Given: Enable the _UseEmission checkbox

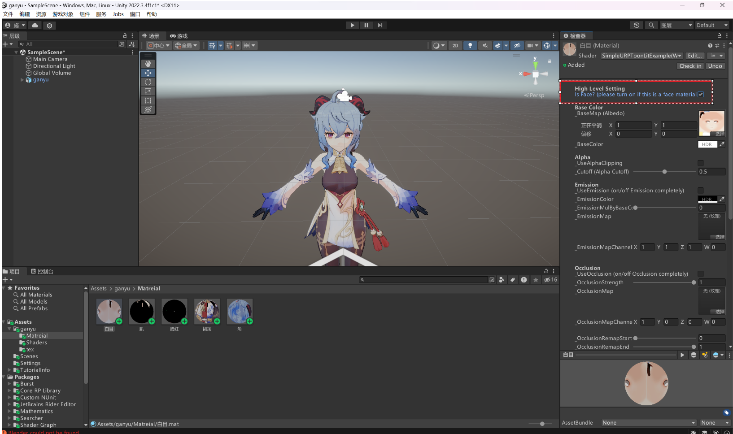Looking at the screenshot, I should point(701,191).
